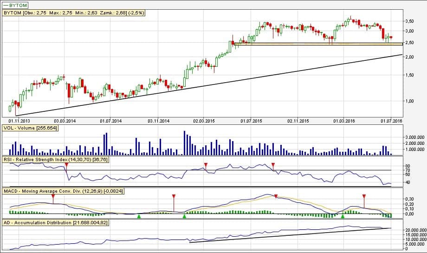Click the red RSI marker after 01.07.2015
Viewport: 427px width, 253px height.
tap(273, 165)
